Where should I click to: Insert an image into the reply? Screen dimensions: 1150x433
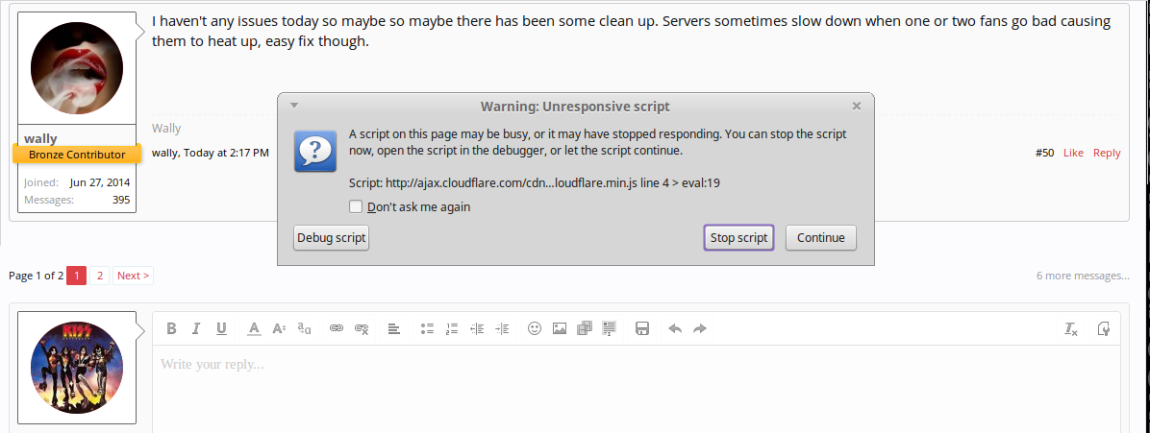pyautogui.click(x=560, y=328)
